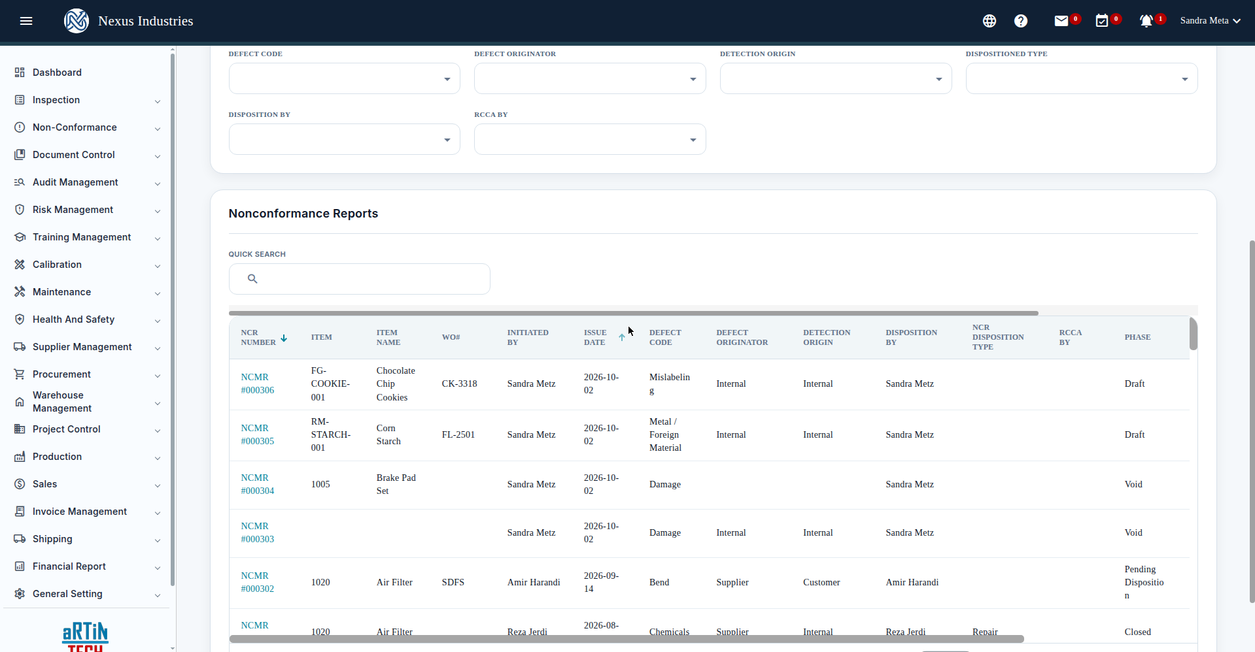Open the notifications bell icon
Screen dimensions: 1255x652
coord(1146,21)
